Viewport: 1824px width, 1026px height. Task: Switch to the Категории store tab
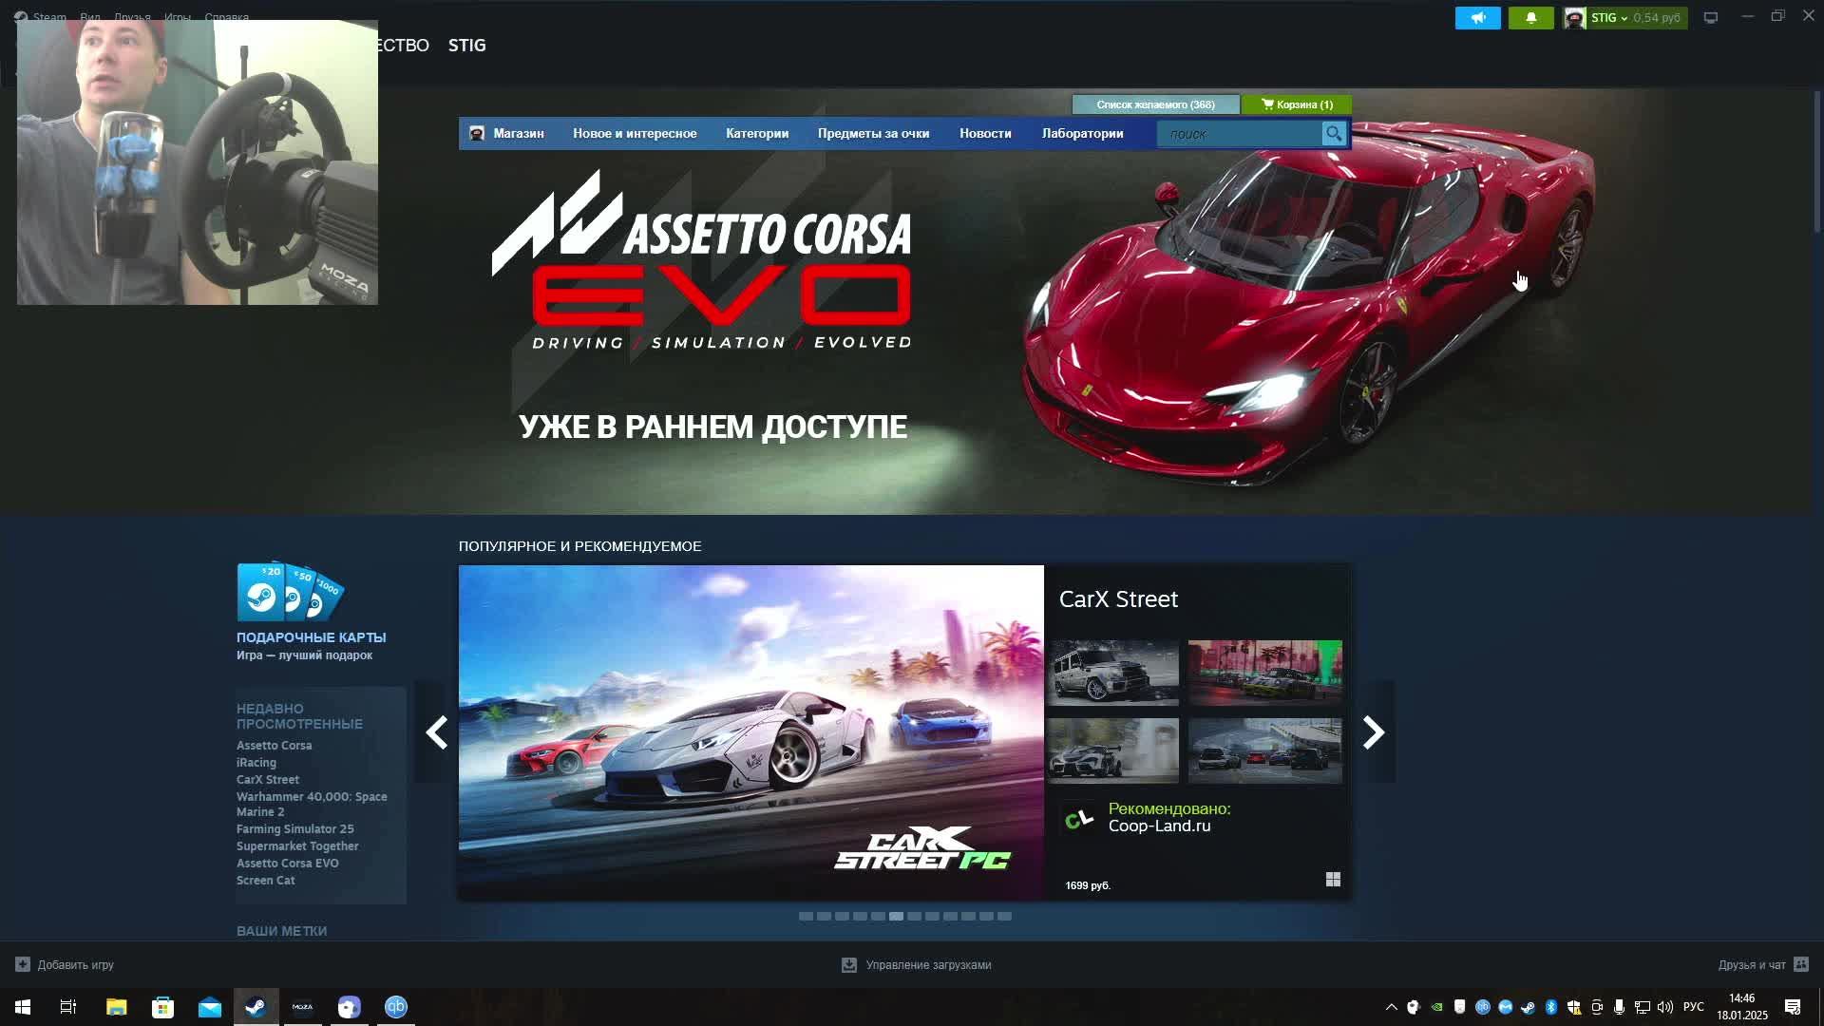click(x=757, y=134)
